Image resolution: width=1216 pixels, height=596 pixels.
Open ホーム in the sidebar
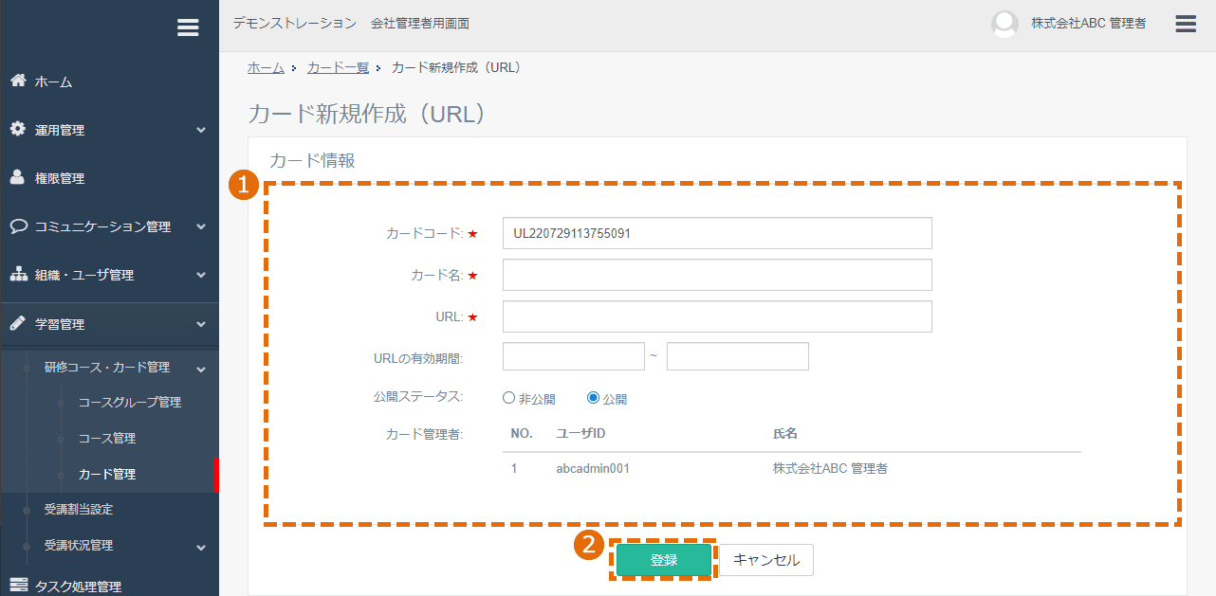coord(54,82)
